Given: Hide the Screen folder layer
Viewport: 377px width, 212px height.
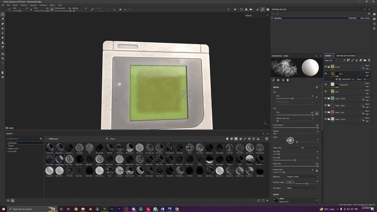Looking at the screenshot, I should click(x=326, y=67).
